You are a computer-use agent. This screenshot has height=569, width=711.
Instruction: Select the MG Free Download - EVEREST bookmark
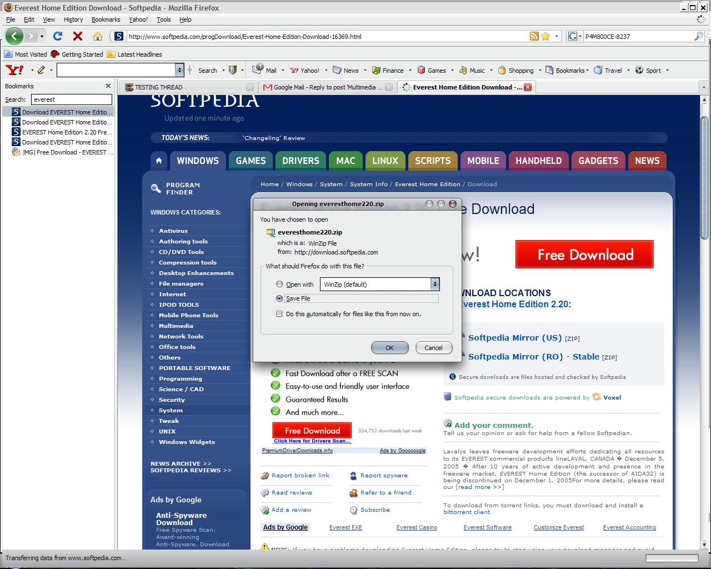coord(62,152)
